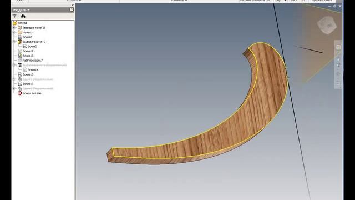This screenshot has height=200, width=355.
Task: Click the binoculars find icon
Action: [23, 16]
